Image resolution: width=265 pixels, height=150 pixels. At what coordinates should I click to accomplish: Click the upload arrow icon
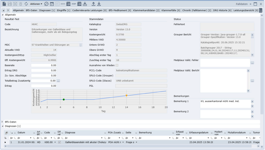coord(93,4)
